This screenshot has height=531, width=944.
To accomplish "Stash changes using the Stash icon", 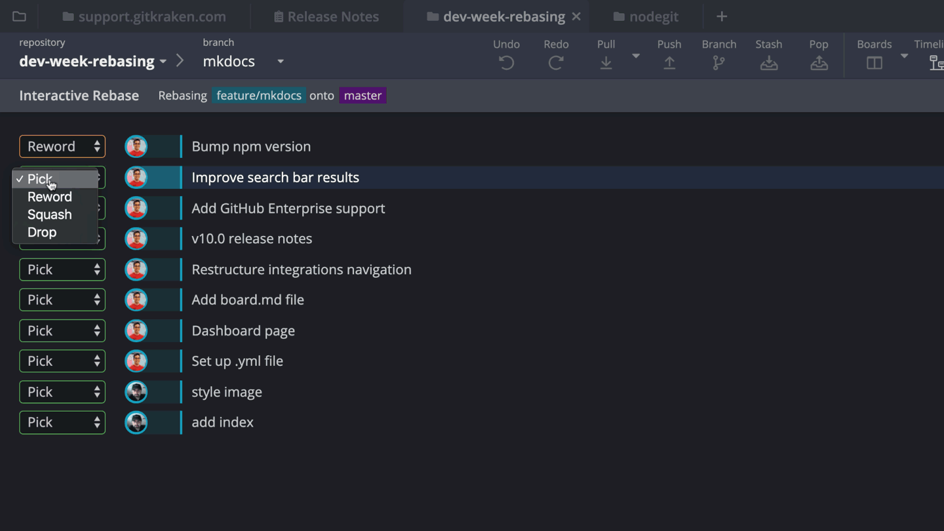I will (x=768, y=63).
